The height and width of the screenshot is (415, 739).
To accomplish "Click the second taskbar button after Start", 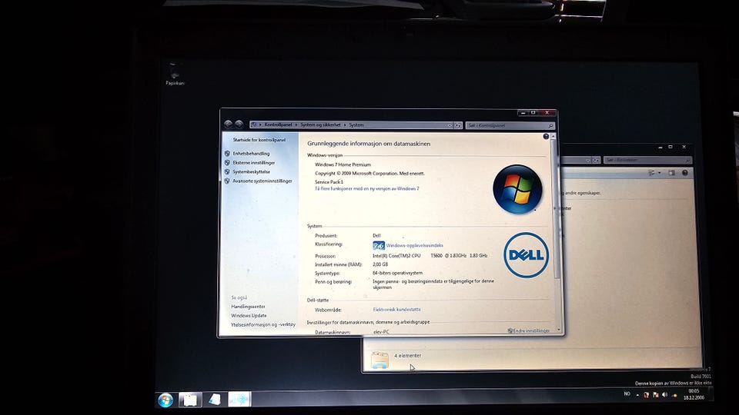I will tap(215, 400).
